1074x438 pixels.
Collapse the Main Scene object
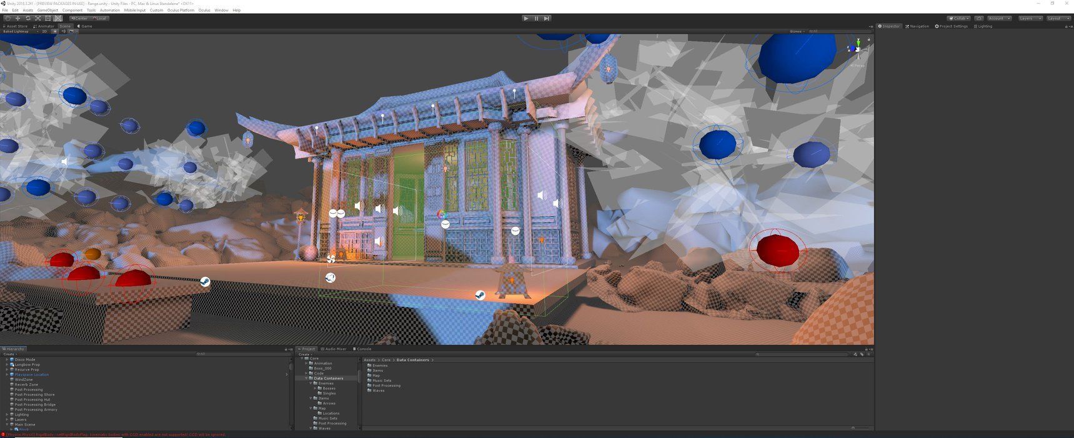[7, 425]
